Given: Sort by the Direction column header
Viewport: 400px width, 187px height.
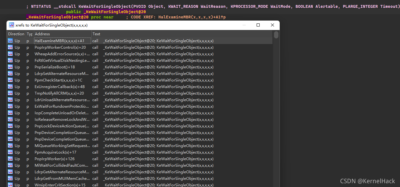Looking at the screenshot, I should (x=16, y=34).
